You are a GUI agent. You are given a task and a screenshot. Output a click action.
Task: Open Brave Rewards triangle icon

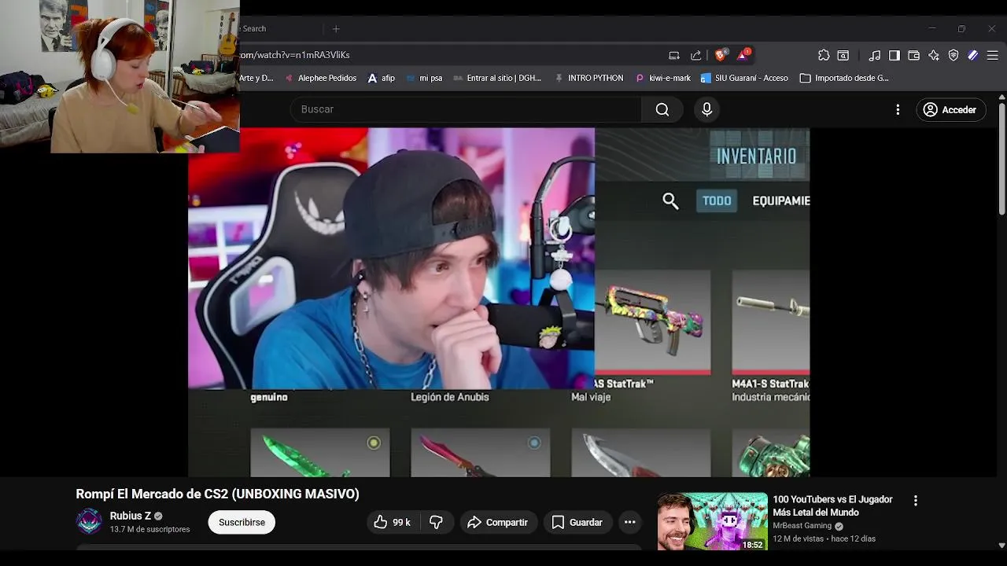[743, 54]
